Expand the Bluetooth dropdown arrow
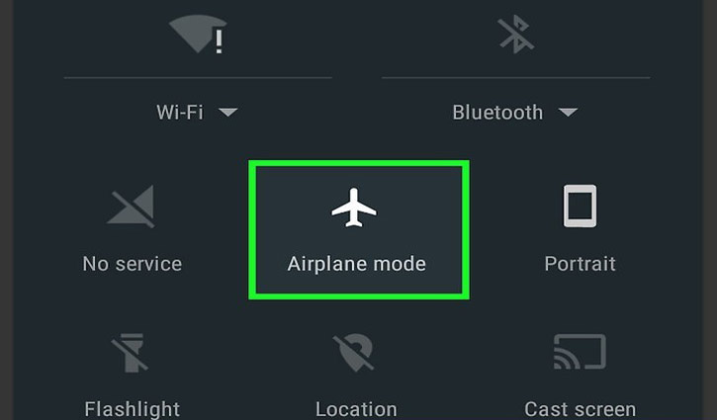Screen dimensions: 717x420 point(569,112)
